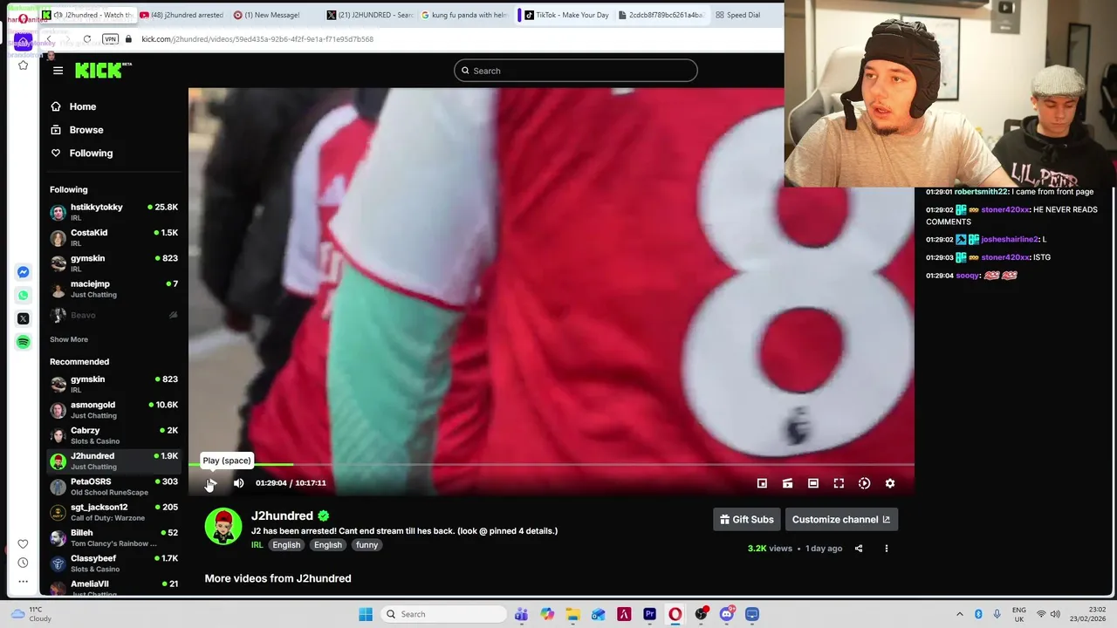Click the funny tag
Screen dimensions: 1117x628
coord(367,545)
